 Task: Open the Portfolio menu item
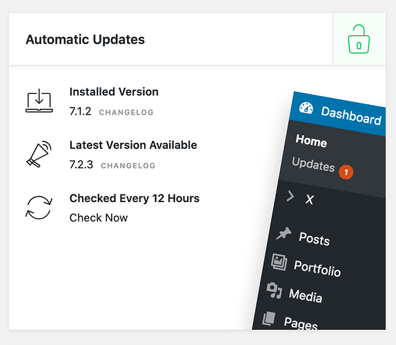click(x=317, y=268)
